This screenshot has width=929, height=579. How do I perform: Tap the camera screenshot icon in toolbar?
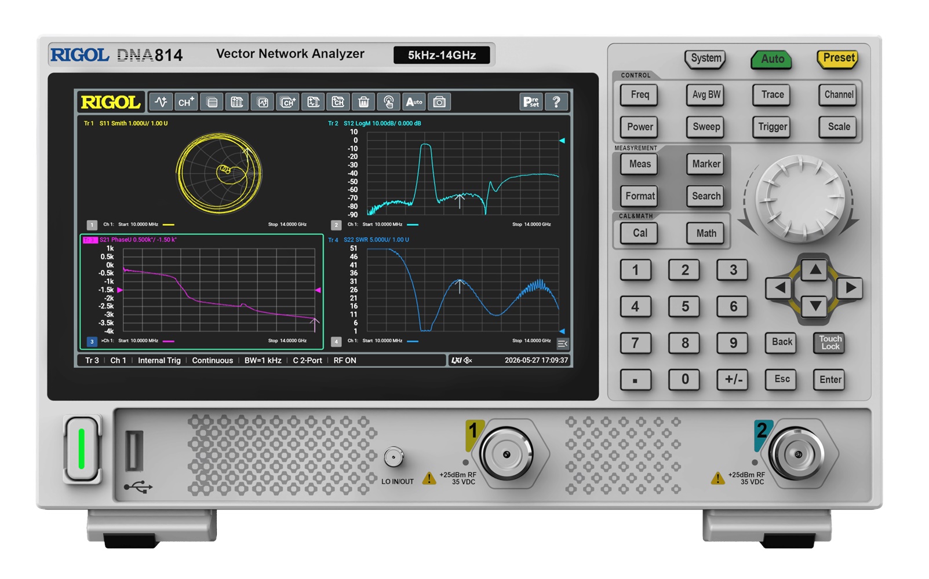(439, 102)
